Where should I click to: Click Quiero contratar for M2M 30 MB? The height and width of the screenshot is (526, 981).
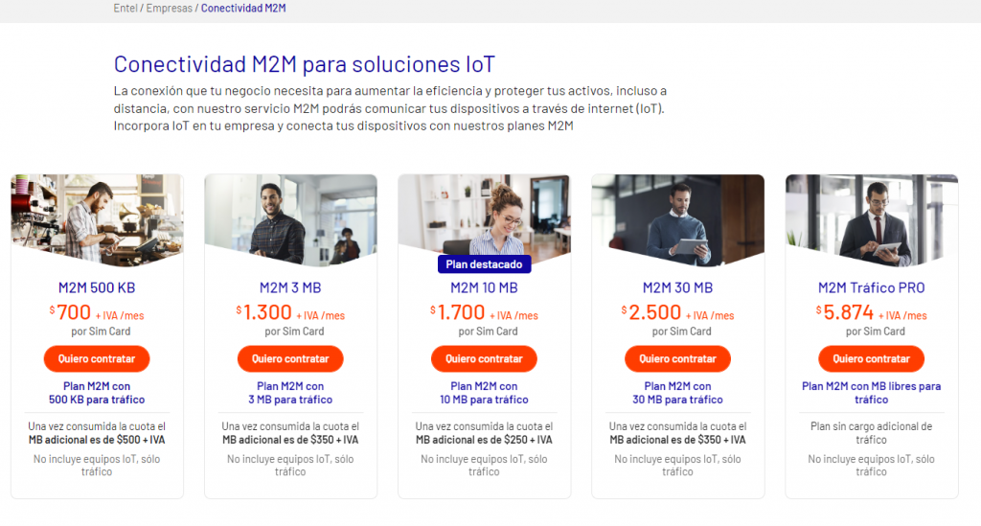tap(677, 359)
